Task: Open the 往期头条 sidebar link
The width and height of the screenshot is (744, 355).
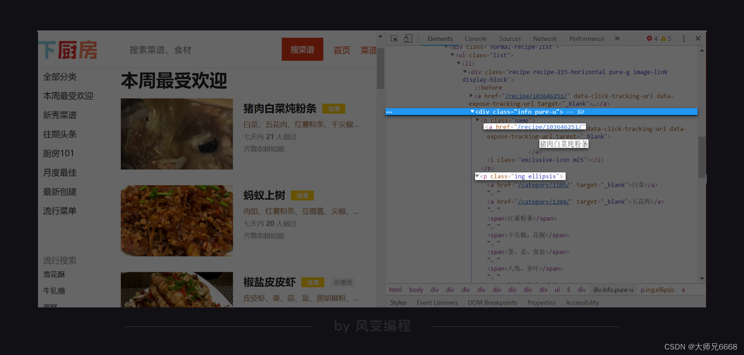Action: click(60, 134)
